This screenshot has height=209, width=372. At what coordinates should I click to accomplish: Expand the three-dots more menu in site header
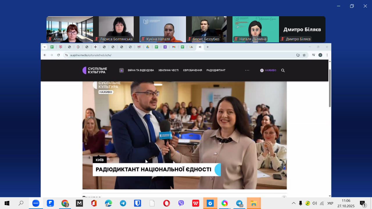click(247, 70)
